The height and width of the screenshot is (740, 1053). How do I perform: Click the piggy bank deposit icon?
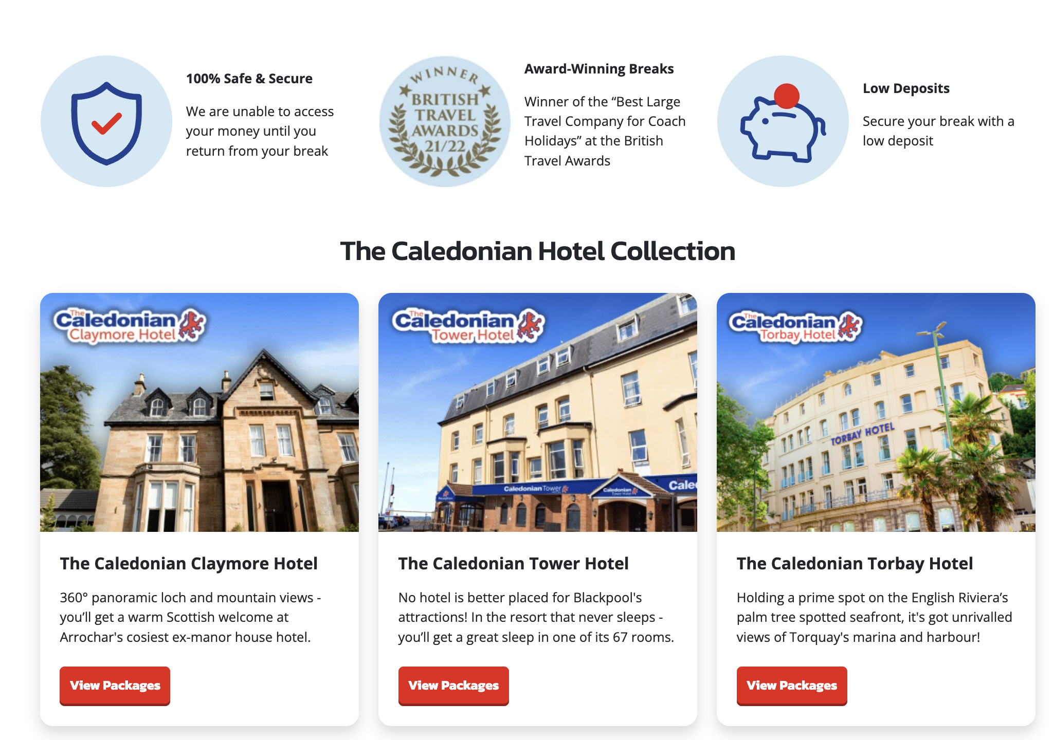pyautogui.click(x=783, y=121)
